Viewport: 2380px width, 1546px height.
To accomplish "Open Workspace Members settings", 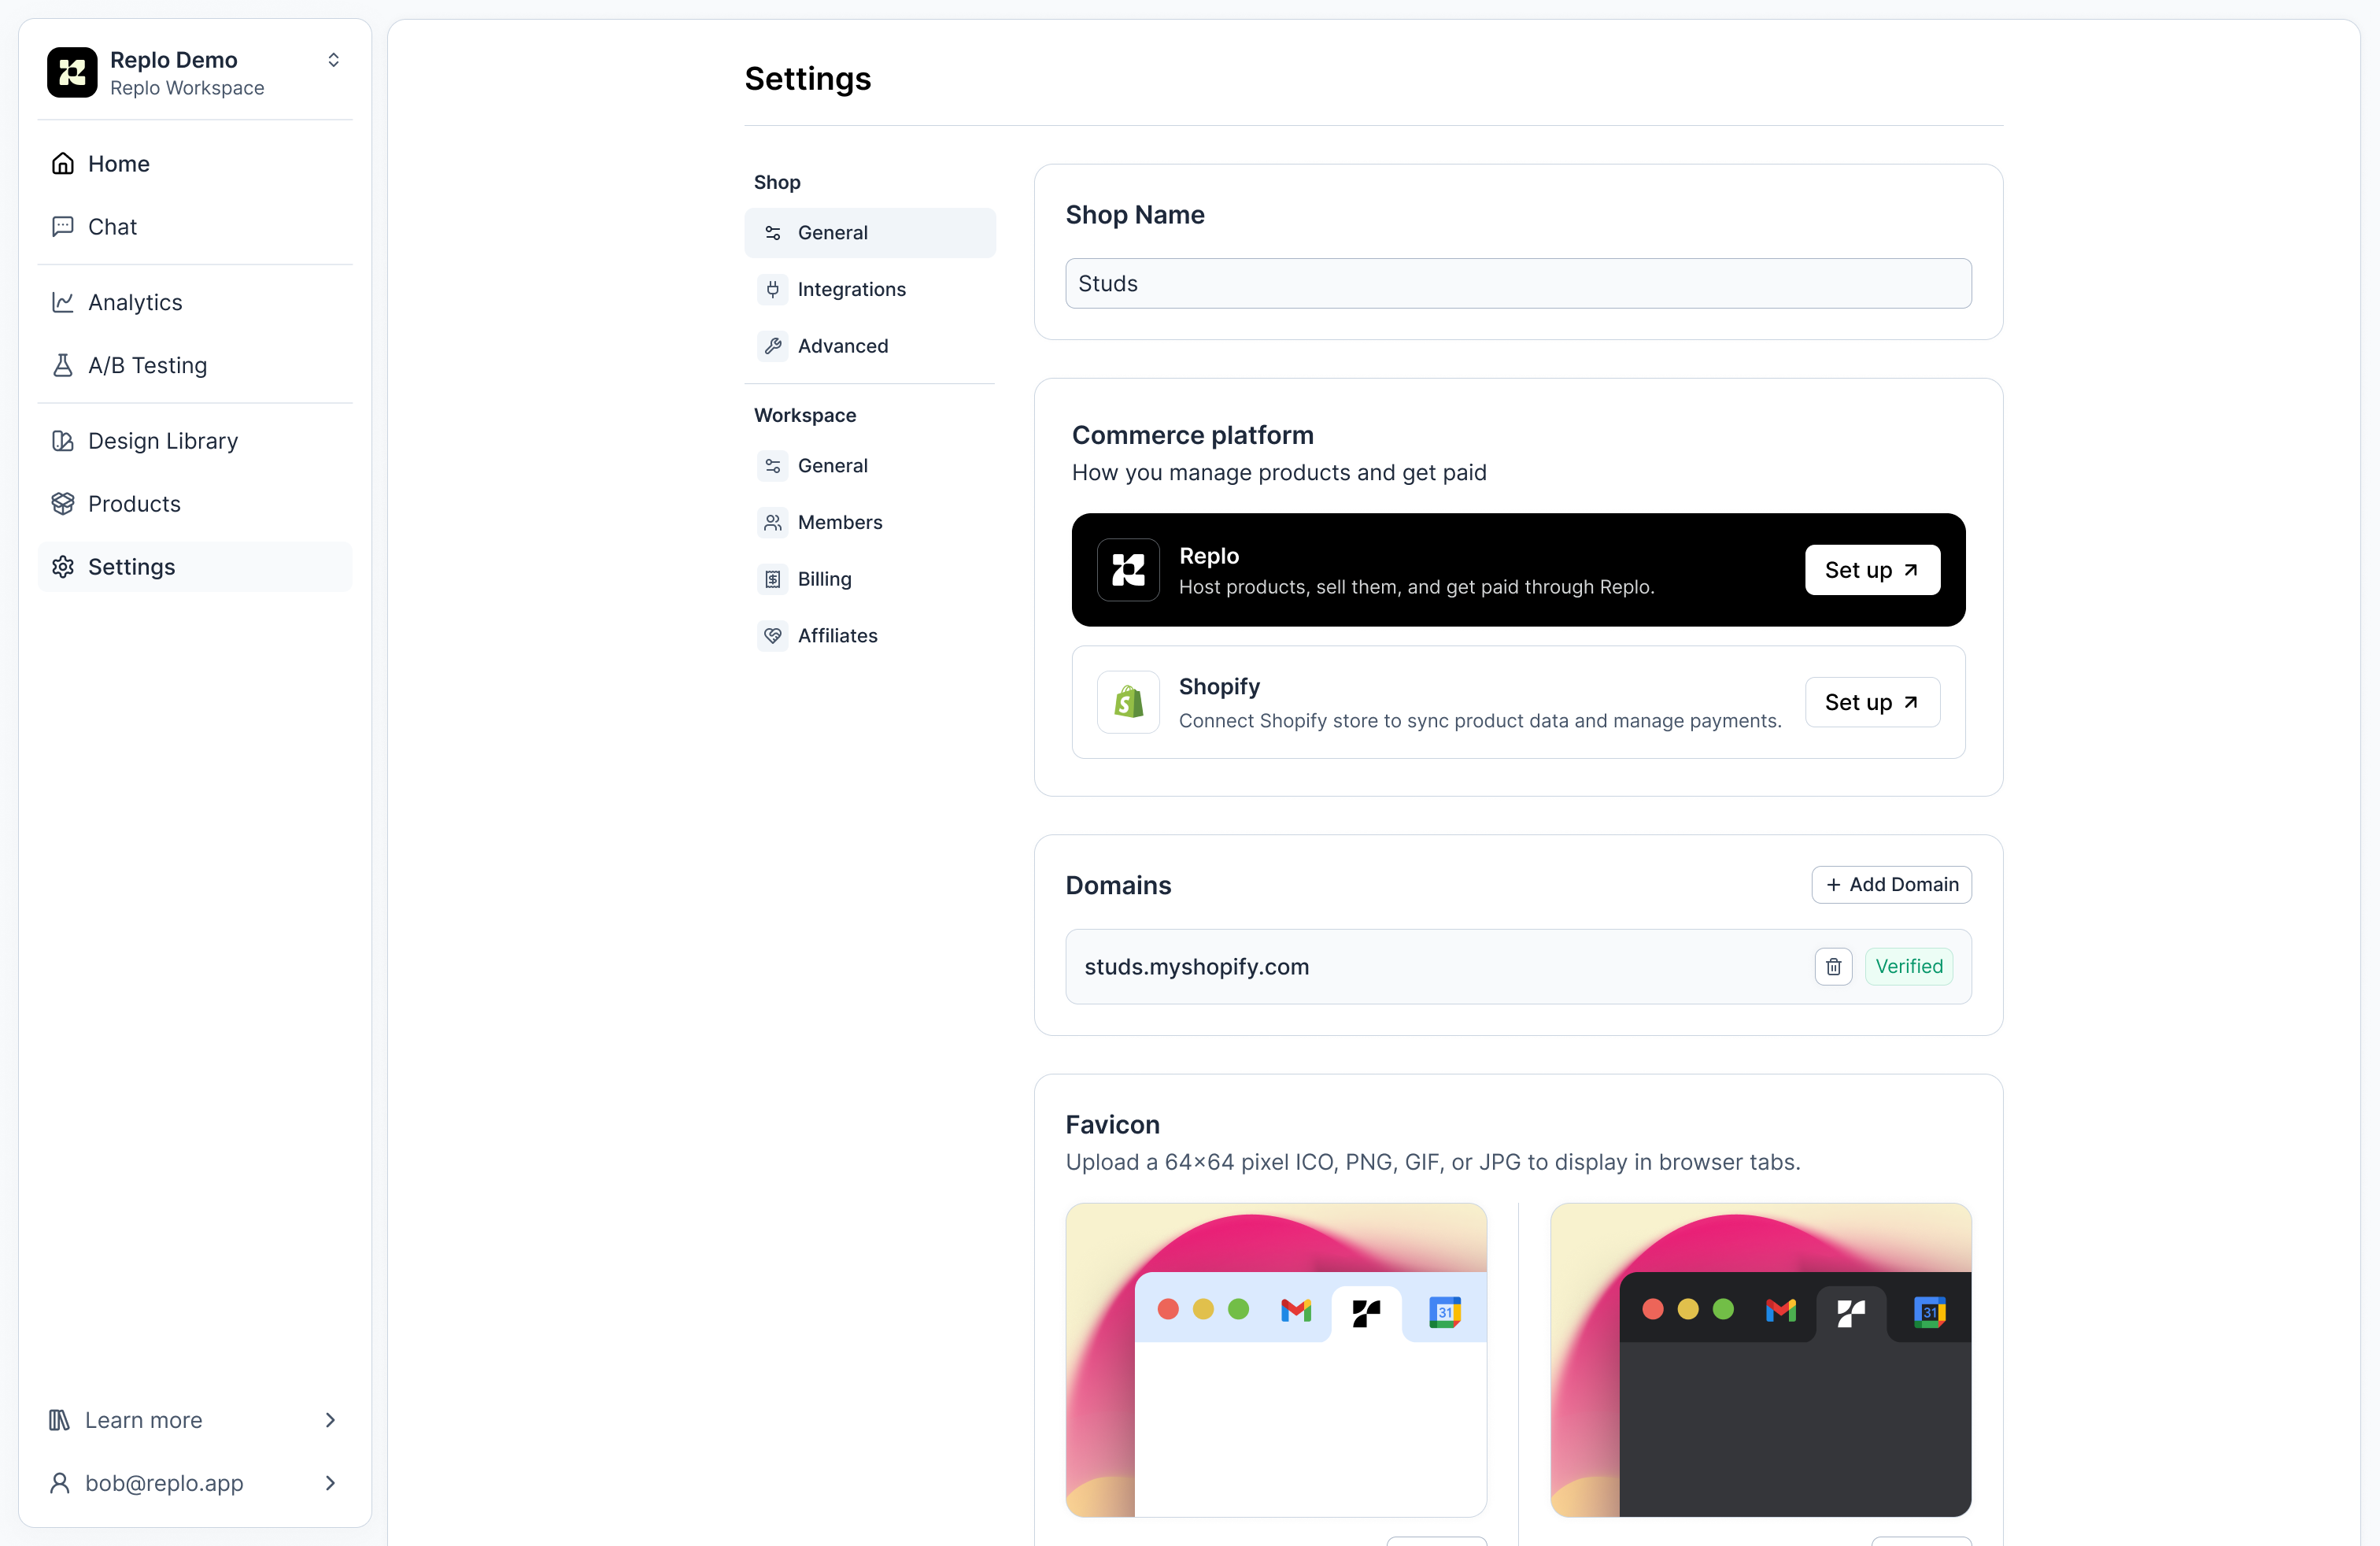I will 839,522.
